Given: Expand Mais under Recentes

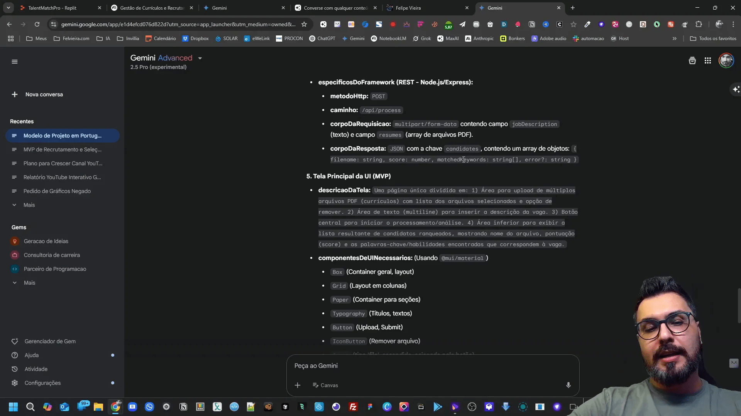Looking at the screenshot, I should coord(24,205).
